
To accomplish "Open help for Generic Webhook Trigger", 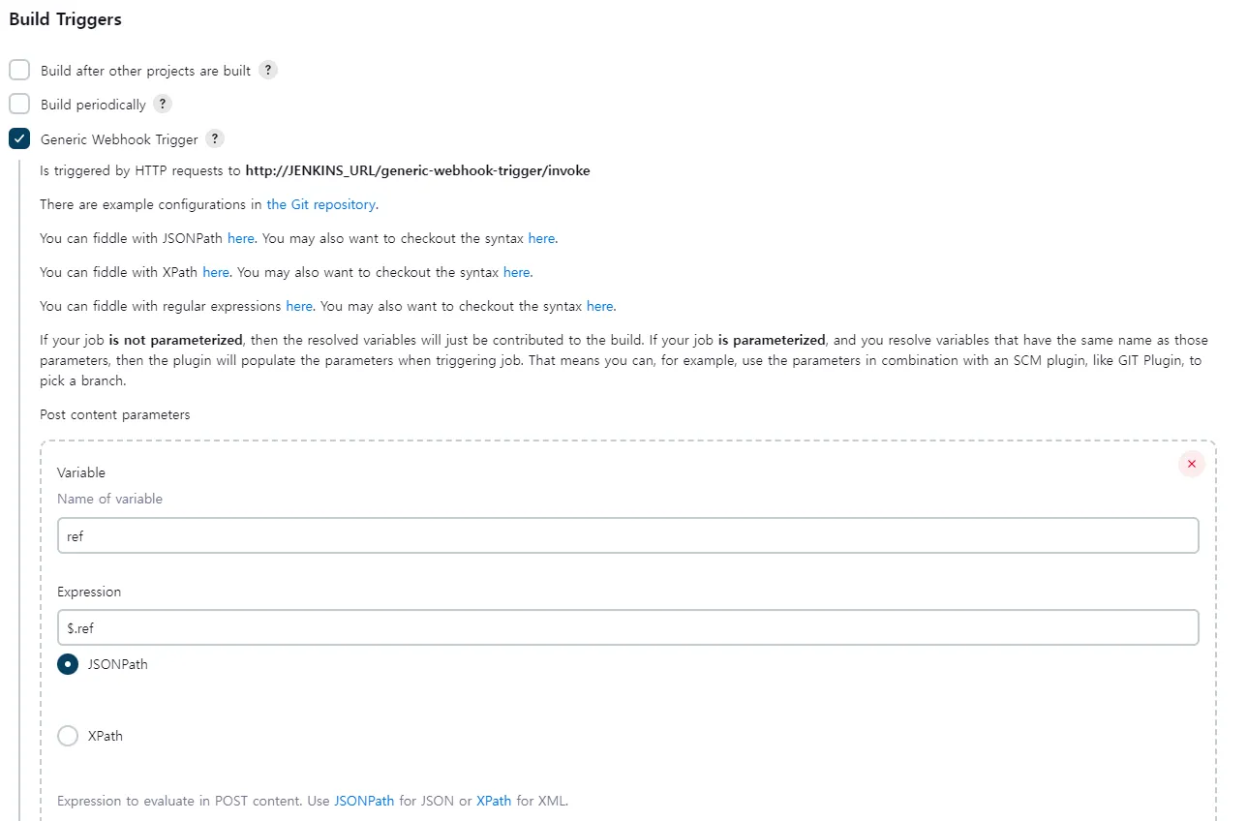I will point(214,138).
